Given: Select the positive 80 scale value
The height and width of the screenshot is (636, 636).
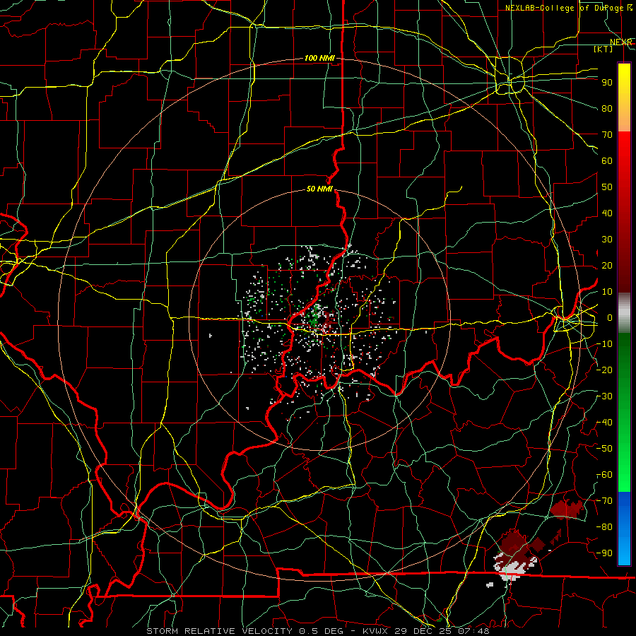Looking at the screenshot, I should 607,109.
